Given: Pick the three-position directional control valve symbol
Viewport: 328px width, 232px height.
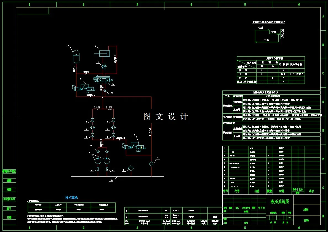Looking at the screenshot, I should coord(103,79).
